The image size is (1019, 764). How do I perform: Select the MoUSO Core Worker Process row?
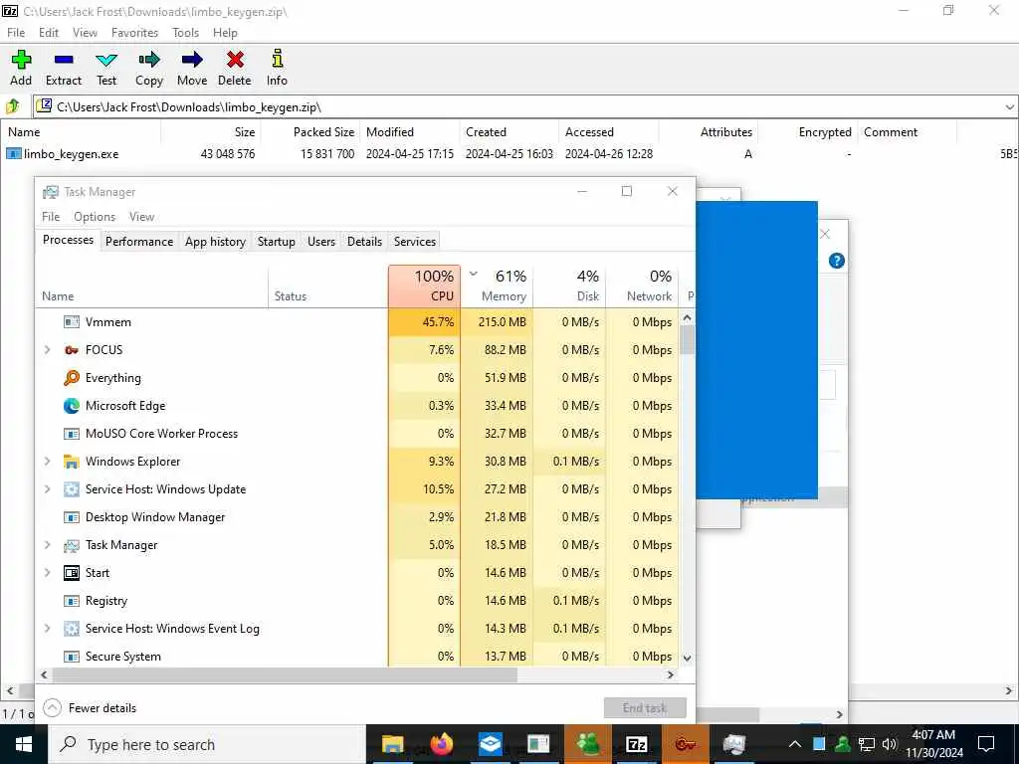tap(357, 434)
